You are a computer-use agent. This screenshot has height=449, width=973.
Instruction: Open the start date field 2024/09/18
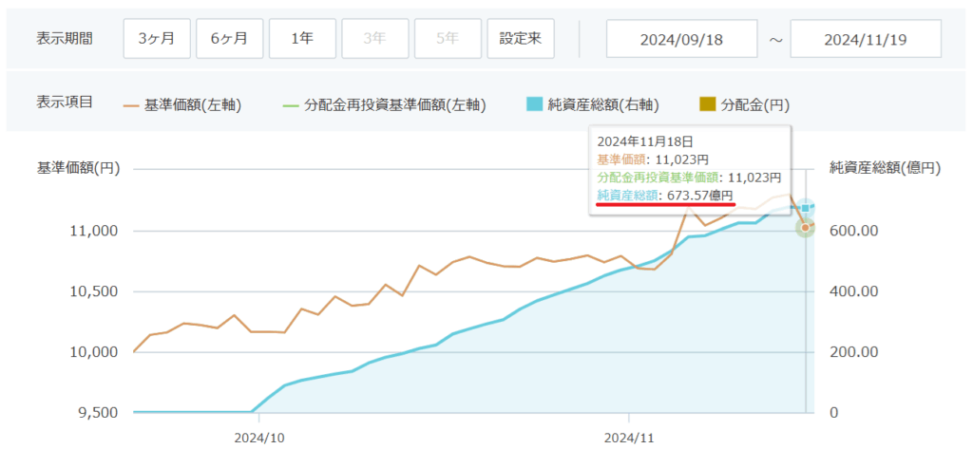tap(682, 39)
